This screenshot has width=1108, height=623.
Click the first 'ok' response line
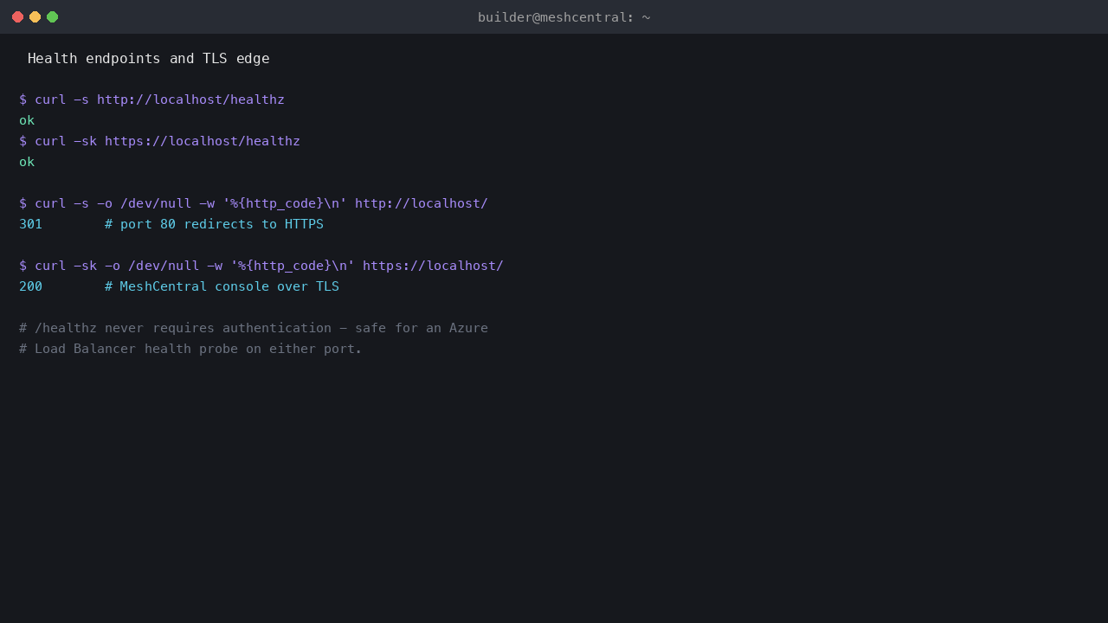27,120
